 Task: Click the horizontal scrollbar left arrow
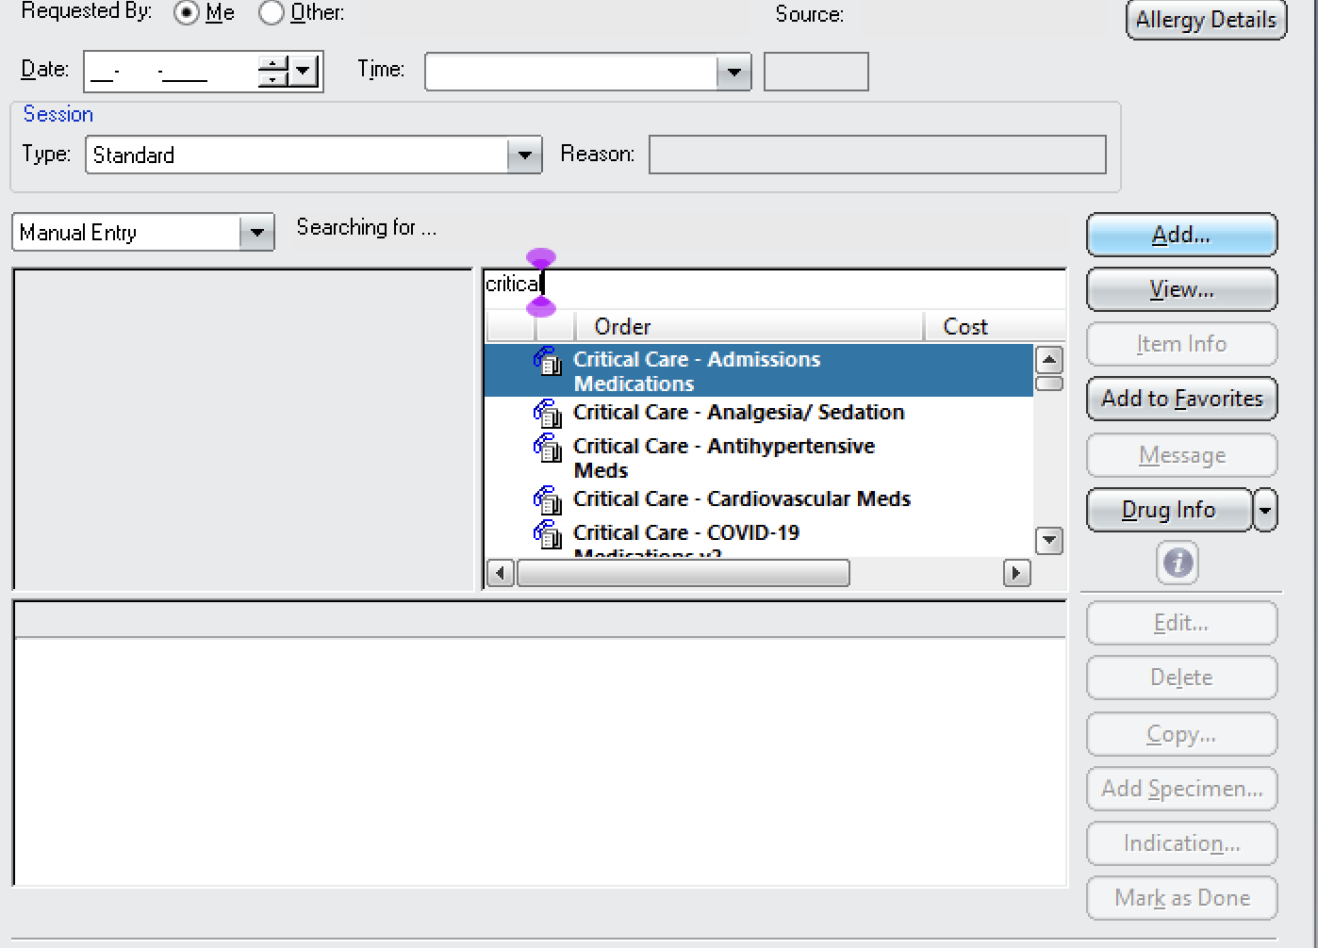click(501, 573)
